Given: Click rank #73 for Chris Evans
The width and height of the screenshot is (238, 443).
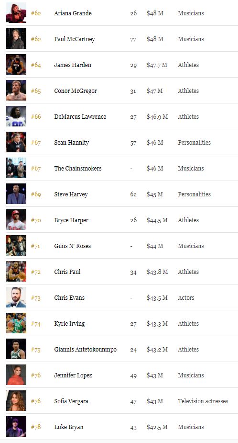Looking at the screenshot, I should click(x=36, y=298).
